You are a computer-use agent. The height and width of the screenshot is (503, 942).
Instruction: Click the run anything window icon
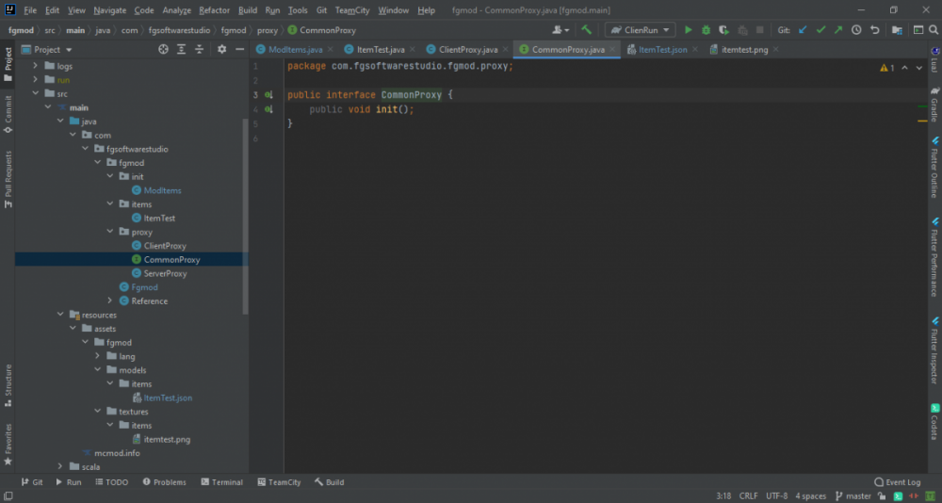pyautogui.click(x=918, y=30)
